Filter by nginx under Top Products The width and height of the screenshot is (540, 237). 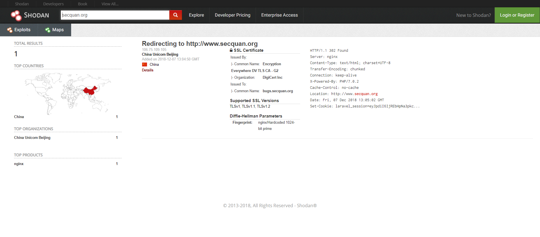[x=19, y=164]
